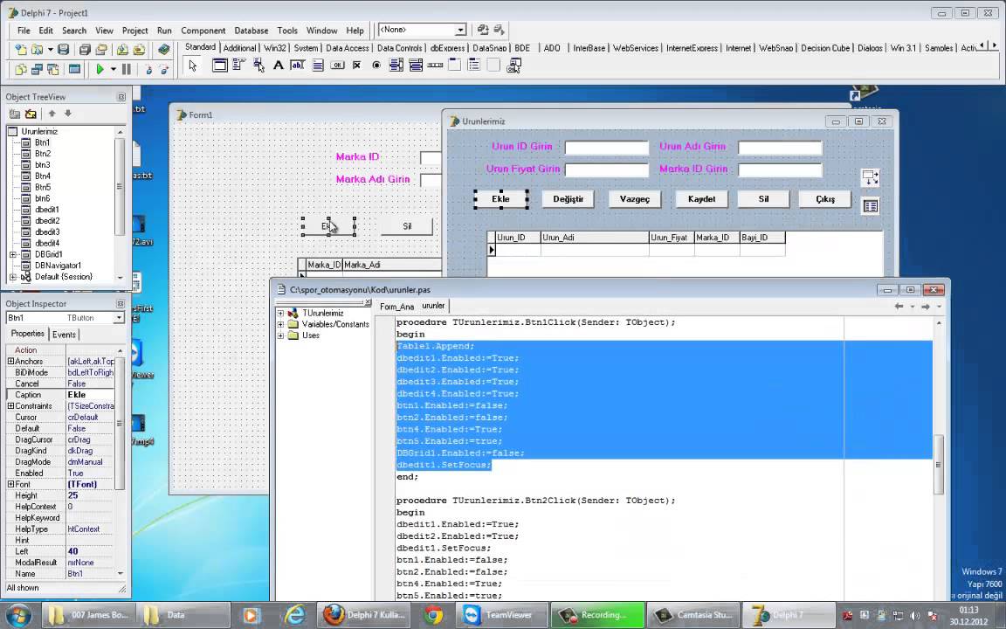Click the View Unit toolbar icon
Image resolution: width=1006 pixels, height=629 pixels.
tap(21, 69)
